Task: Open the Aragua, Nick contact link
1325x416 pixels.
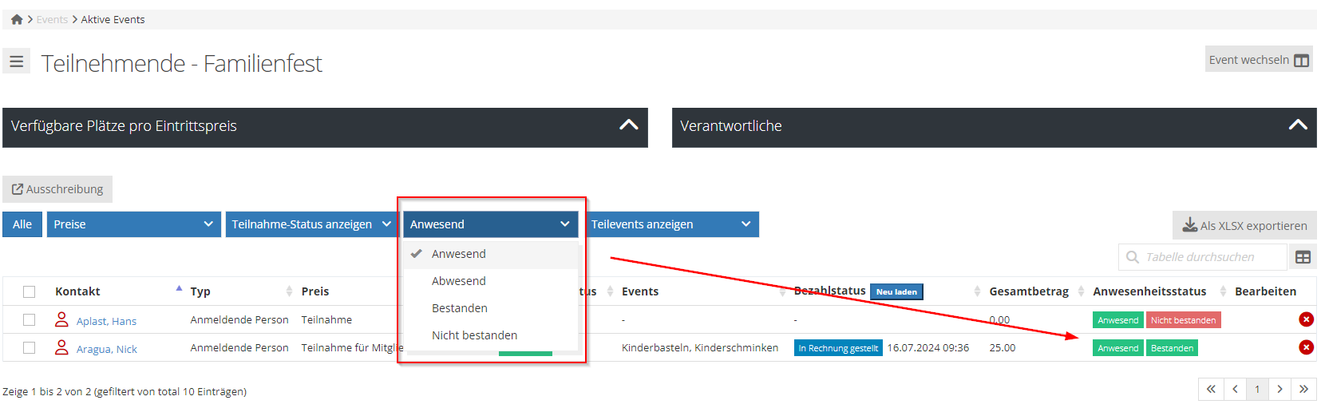Action: click(x=106, y=349)
